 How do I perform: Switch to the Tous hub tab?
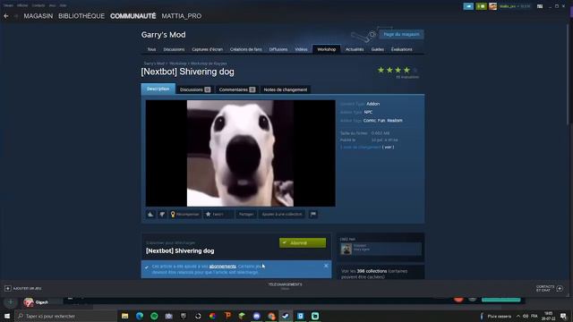point(151,49)
